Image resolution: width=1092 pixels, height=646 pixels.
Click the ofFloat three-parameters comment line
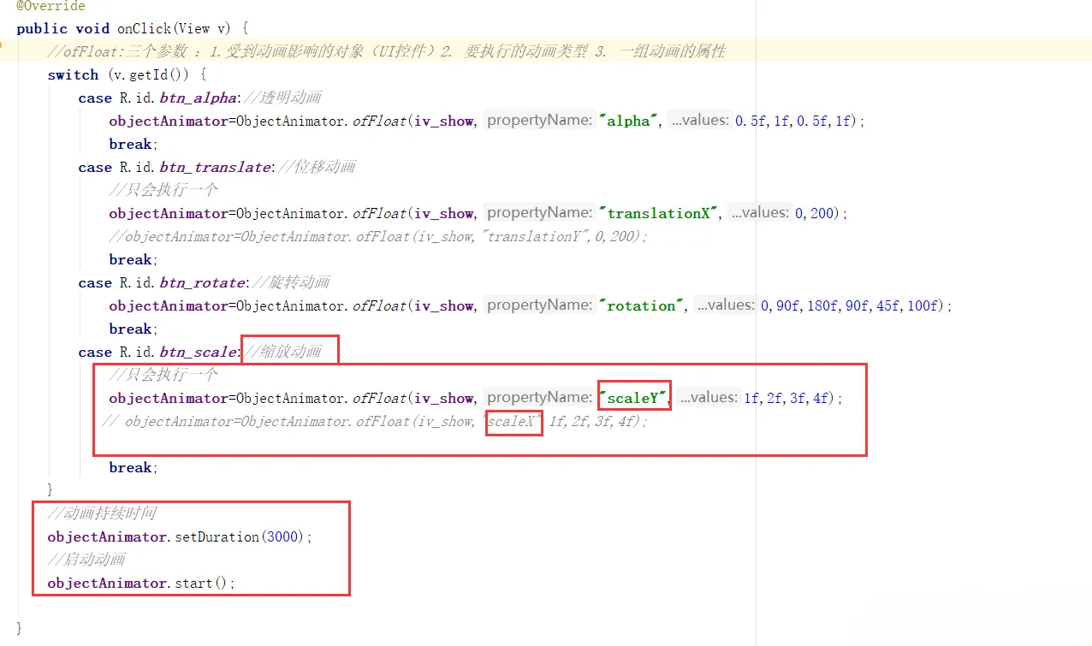386,52
